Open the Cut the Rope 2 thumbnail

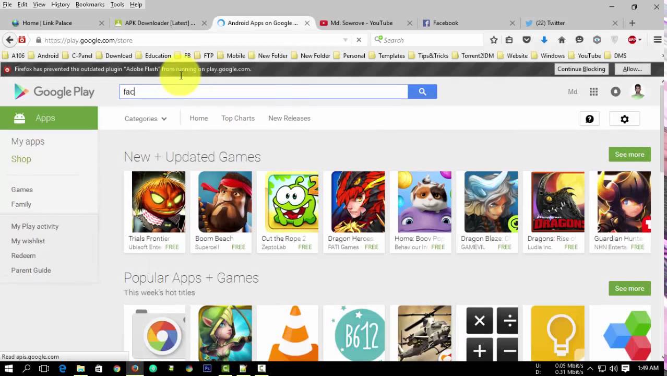[291, 202]
